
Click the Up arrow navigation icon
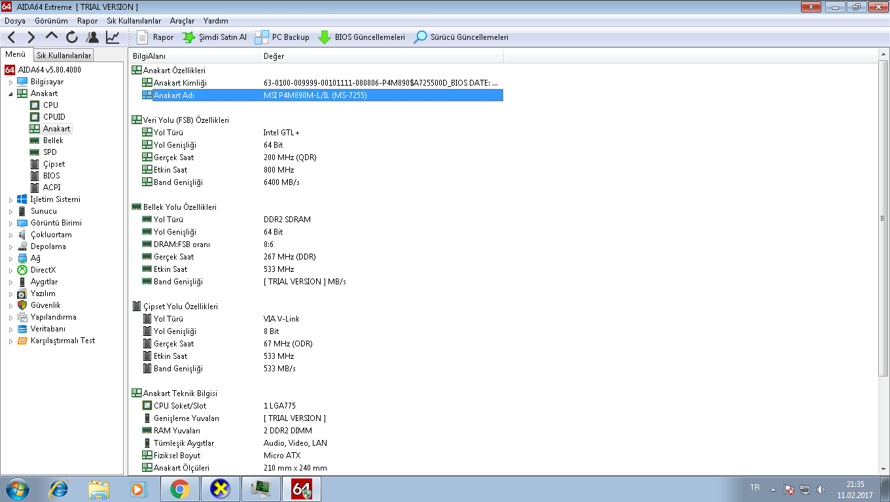point(52,37)
